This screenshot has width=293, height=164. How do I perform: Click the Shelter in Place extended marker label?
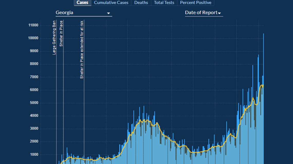tap(82, 49)
